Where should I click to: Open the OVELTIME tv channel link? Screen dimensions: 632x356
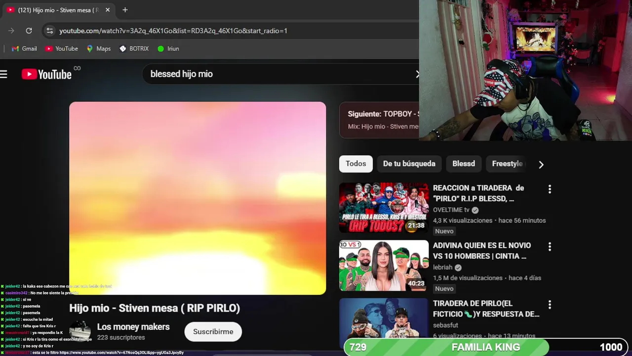(x=451, y=210)
